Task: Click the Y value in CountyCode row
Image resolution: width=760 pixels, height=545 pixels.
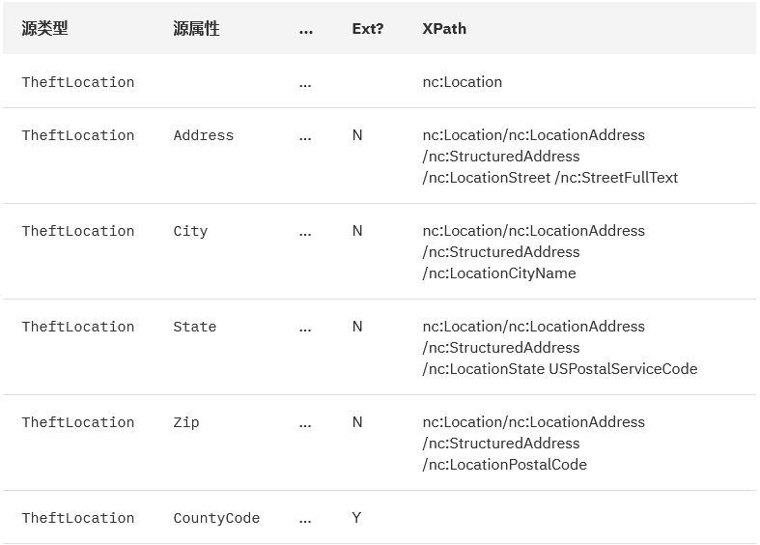Action: [x=356, y=518]
